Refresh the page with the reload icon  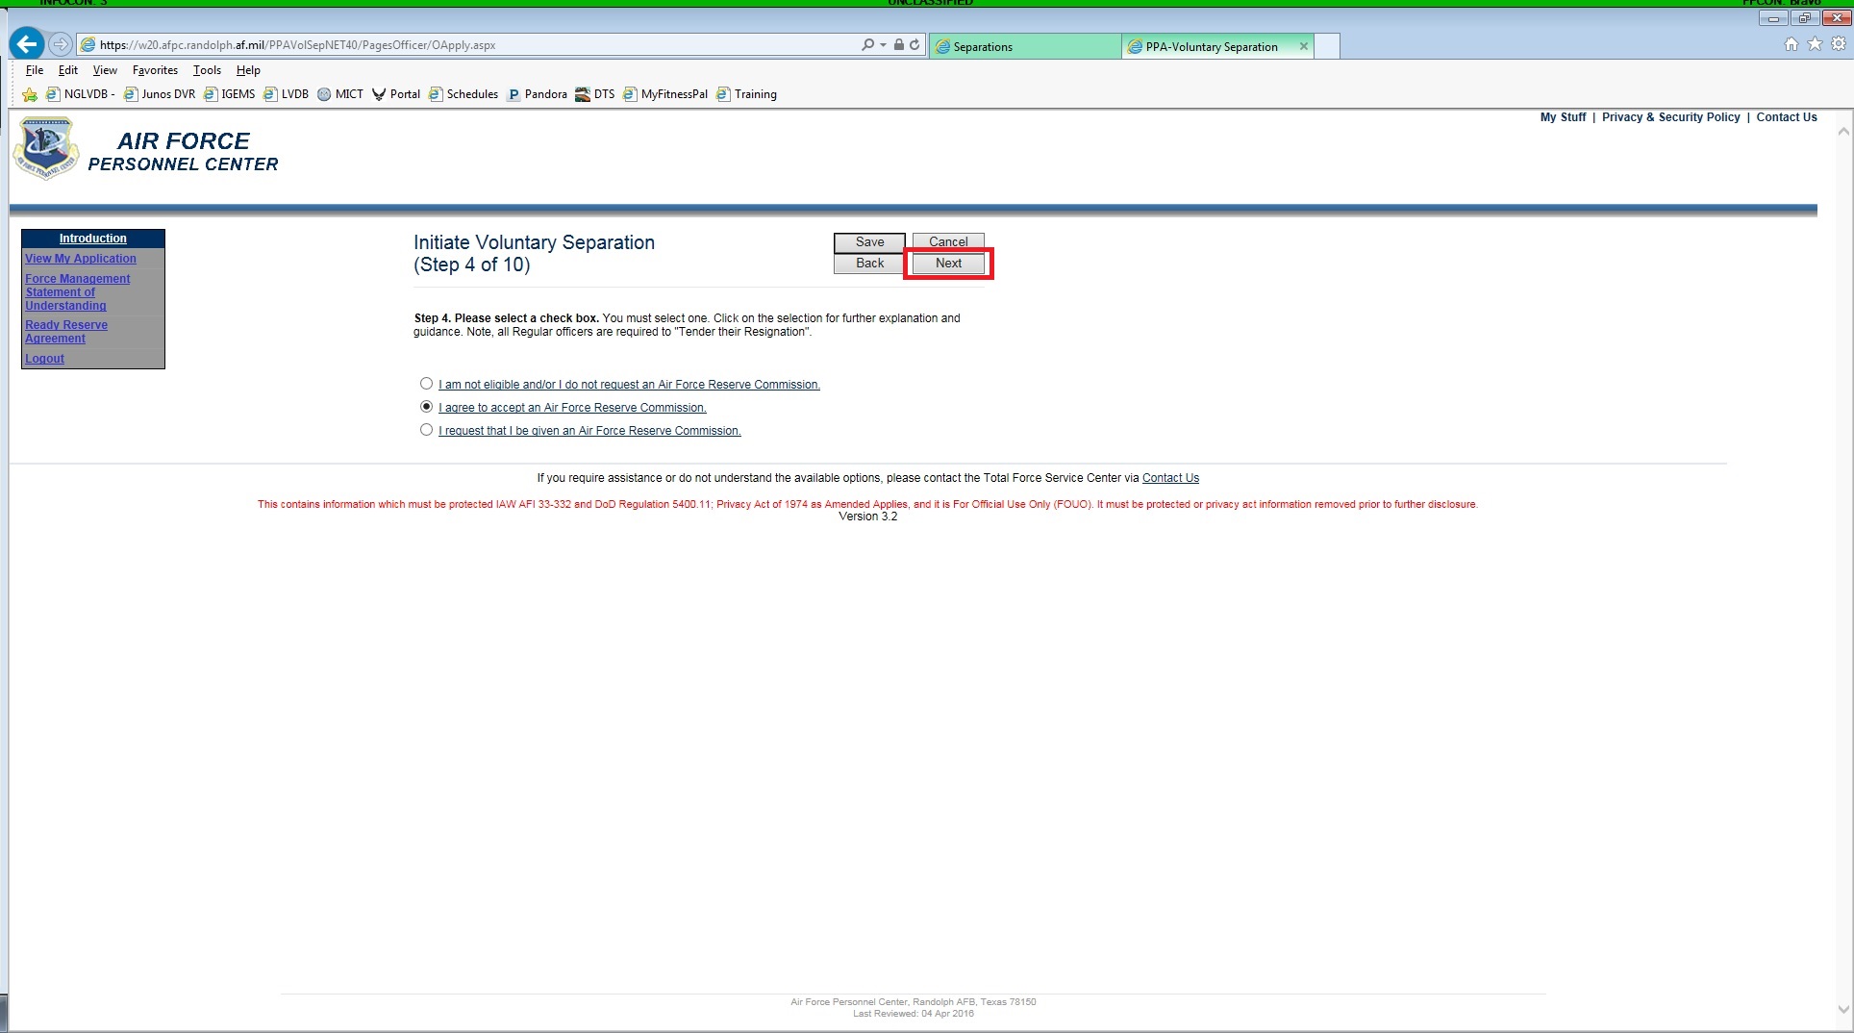point(914,44)
